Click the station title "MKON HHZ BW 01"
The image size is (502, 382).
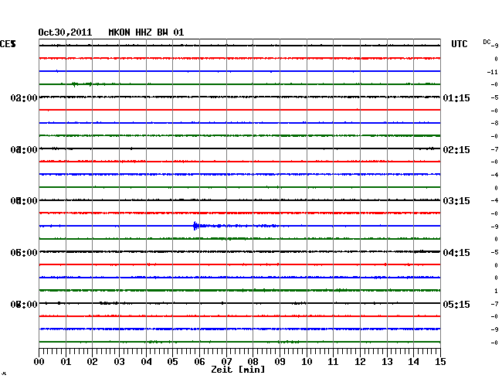(x=146, y=32)
